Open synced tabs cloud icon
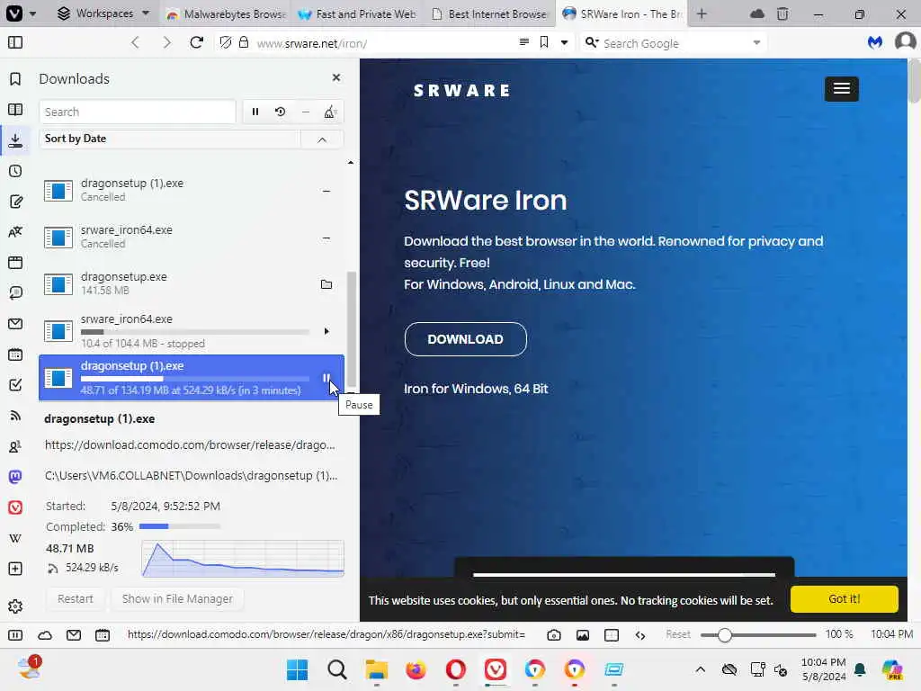The image size is (921, 691). (x=757, y=13)
